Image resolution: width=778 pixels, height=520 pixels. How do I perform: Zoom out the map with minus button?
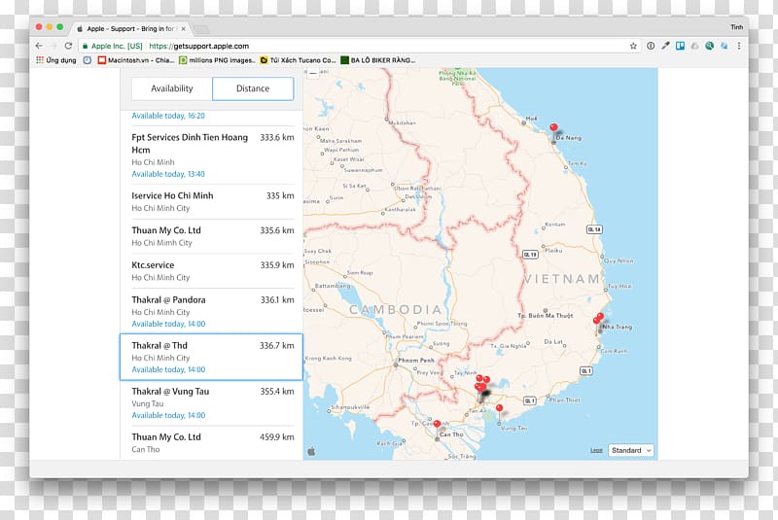point(312,73)
